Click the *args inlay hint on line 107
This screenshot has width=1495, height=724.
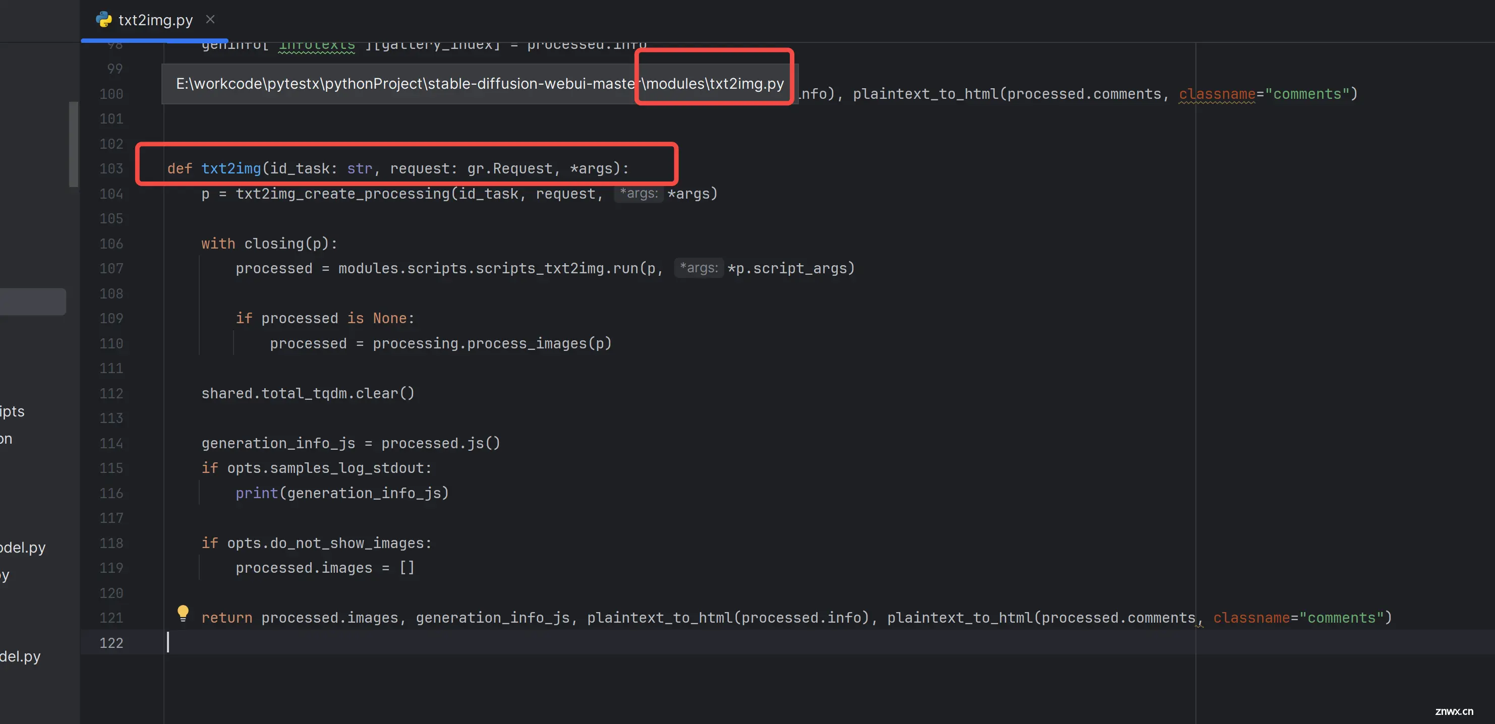coord(699,268)
